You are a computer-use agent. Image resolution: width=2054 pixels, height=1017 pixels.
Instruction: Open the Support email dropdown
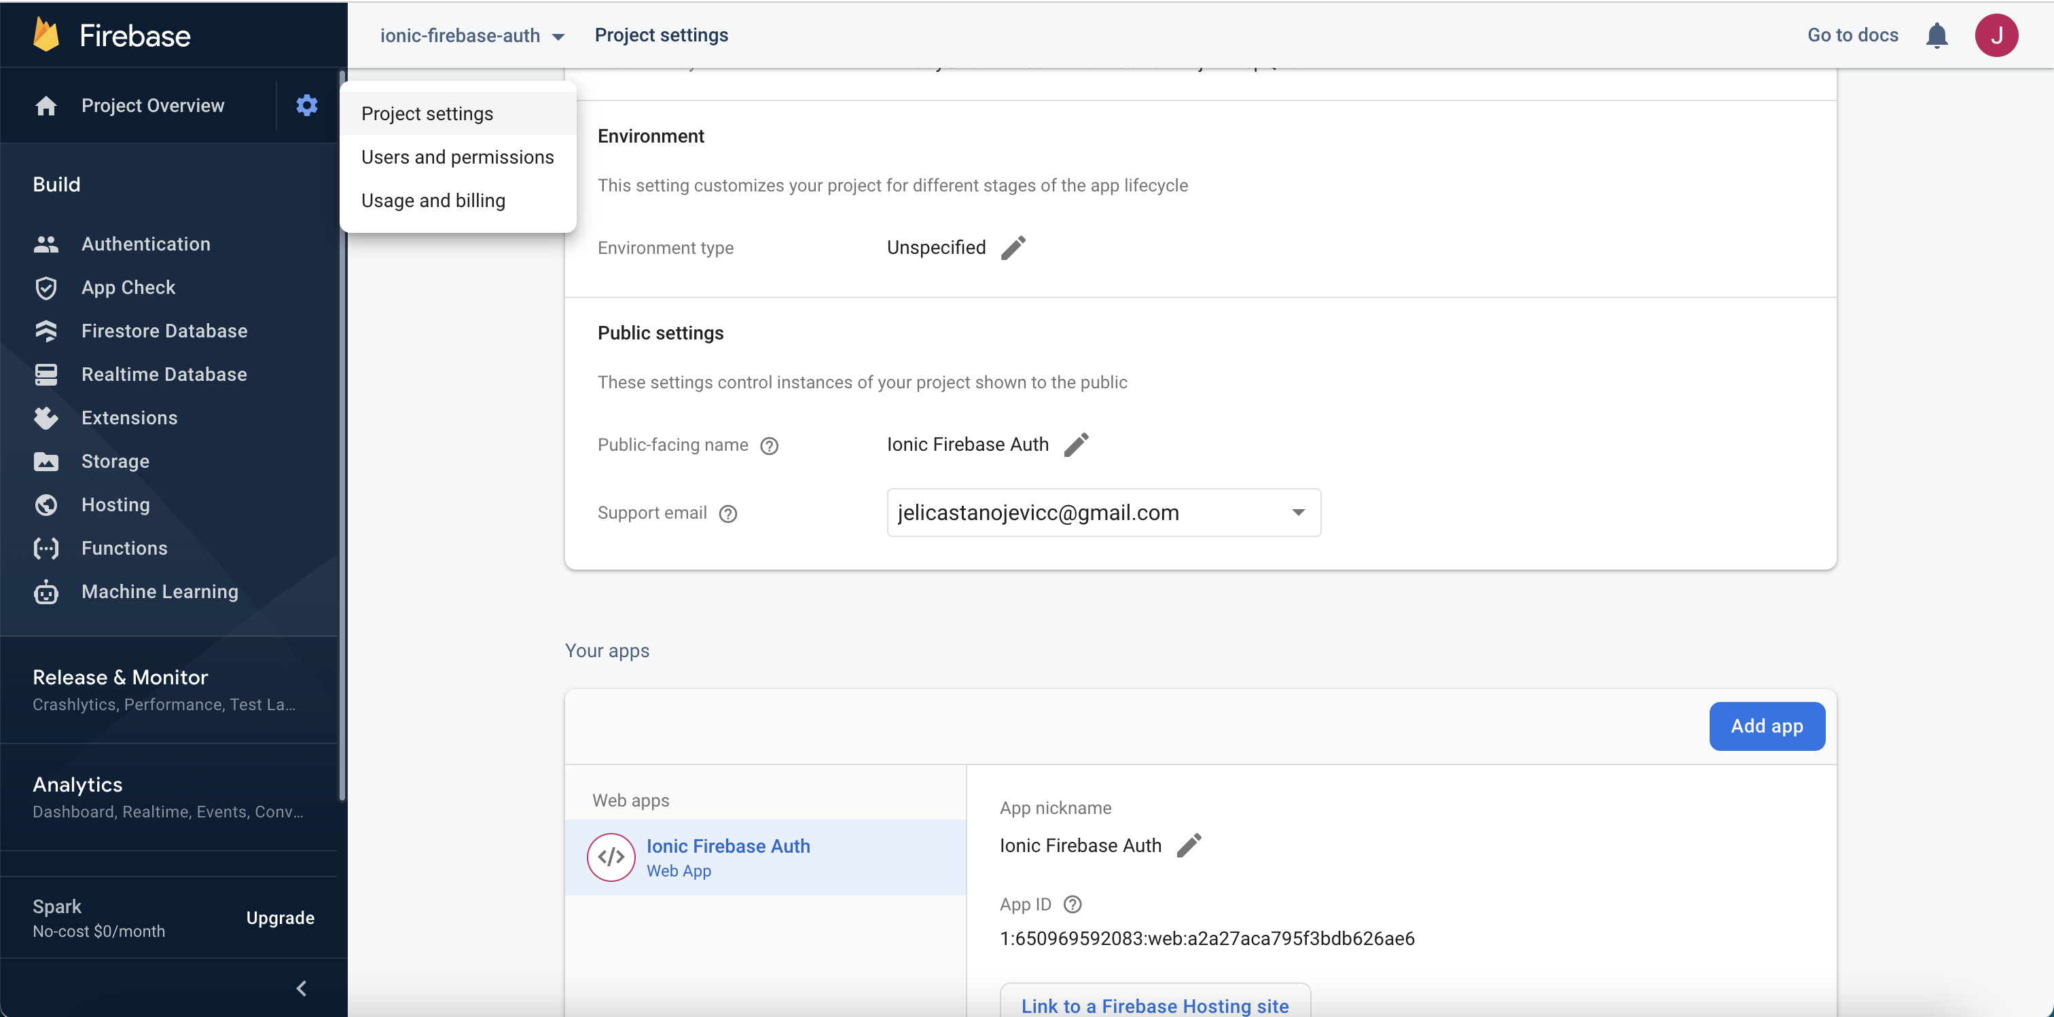coord(1104,513)
